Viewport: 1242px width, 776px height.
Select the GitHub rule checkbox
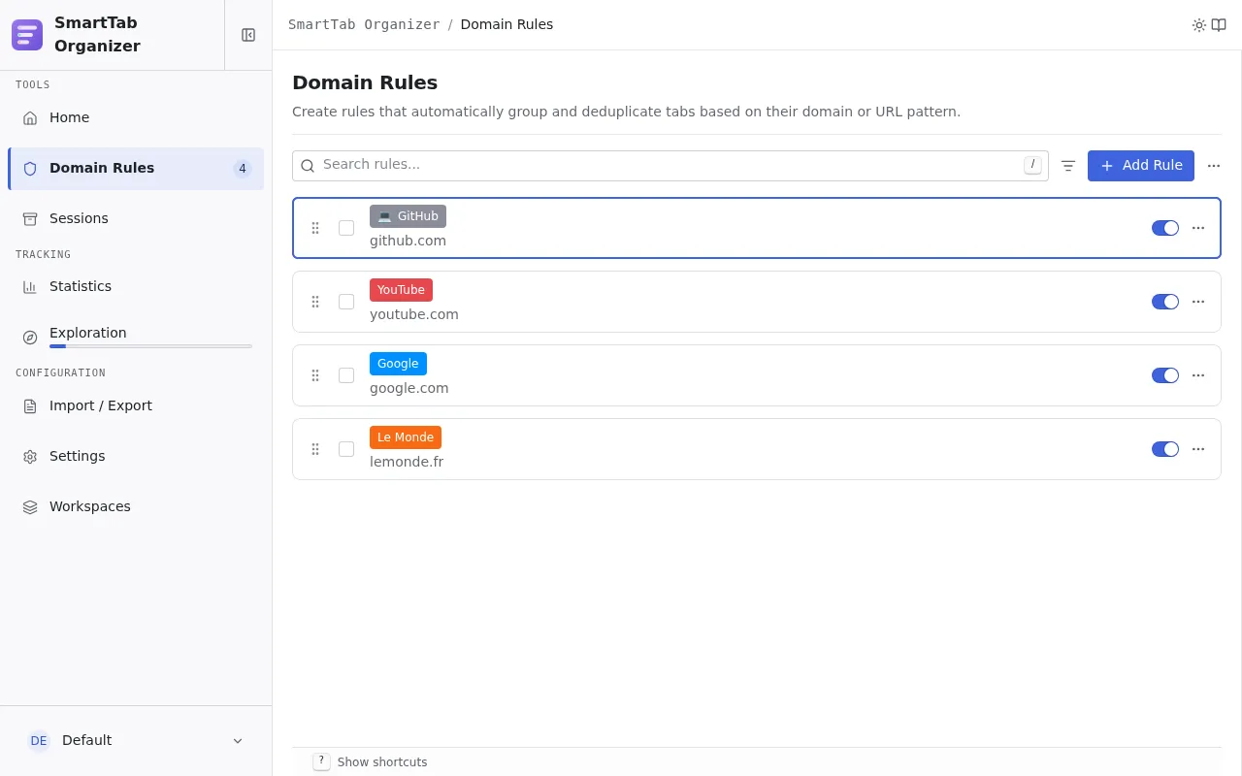click(x=346, y=228)
